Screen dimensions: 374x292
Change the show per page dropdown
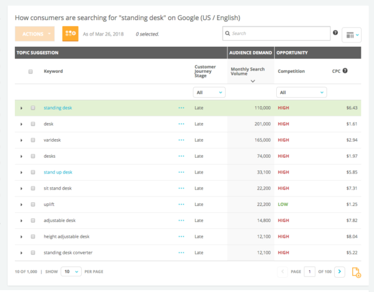coord(71,271)
